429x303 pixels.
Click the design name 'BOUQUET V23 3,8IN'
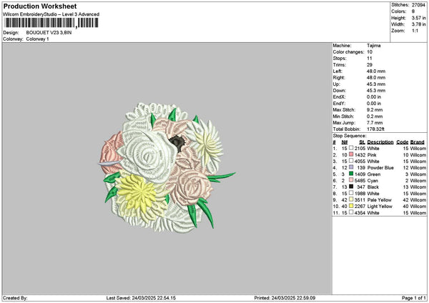(x=49, y=33)
